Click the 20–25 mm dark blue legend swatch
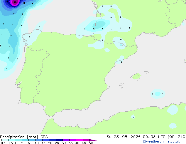The width and height of the screenshot is (186, 144). (x=53, y=140)
